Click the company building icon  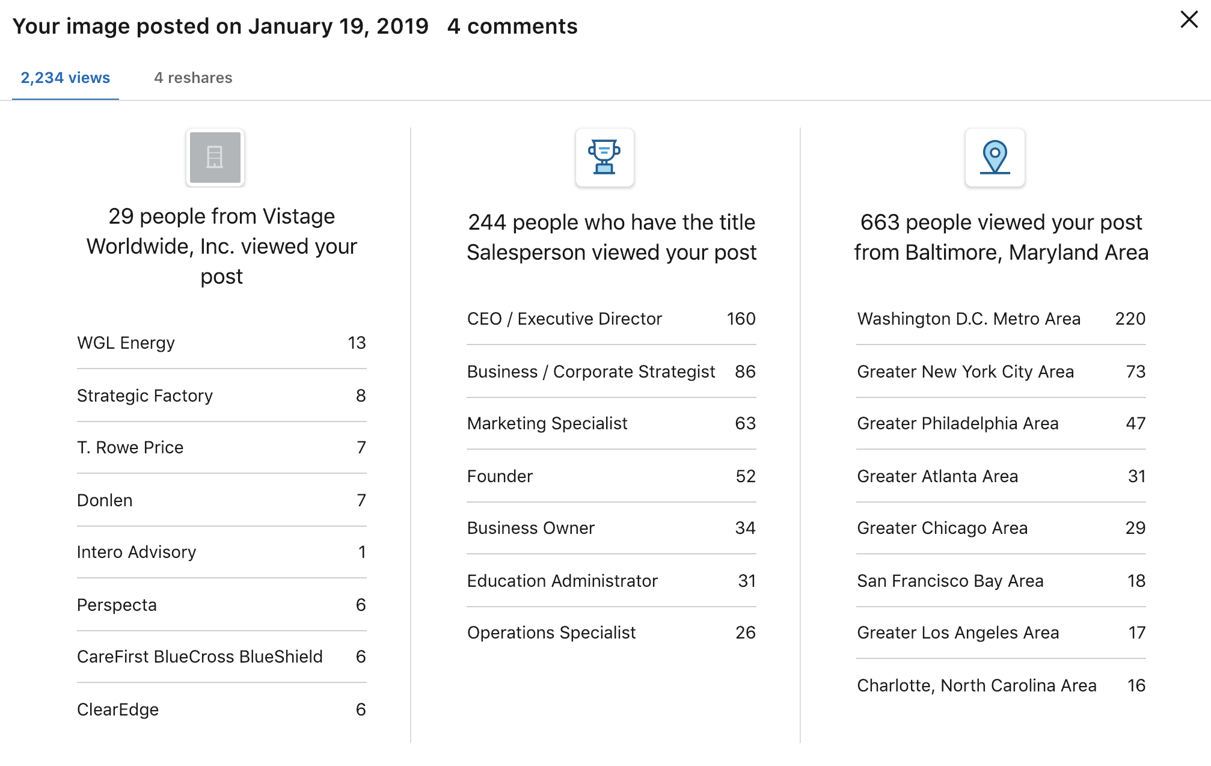(215, 158)
